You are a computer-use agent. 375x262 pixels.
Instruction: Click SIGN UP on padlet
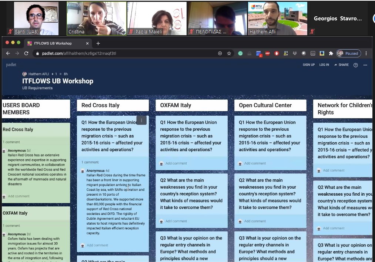(x=308, y=64)
